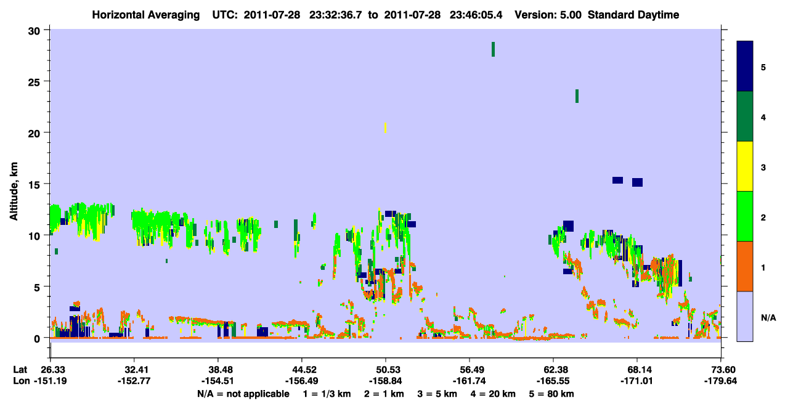Click the bright green colorbar segment labeled 2

[x=745, y=216]
